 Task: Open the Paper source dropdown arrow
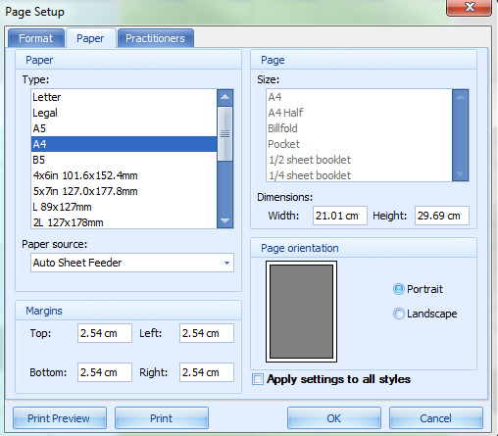tap(226, 263)
